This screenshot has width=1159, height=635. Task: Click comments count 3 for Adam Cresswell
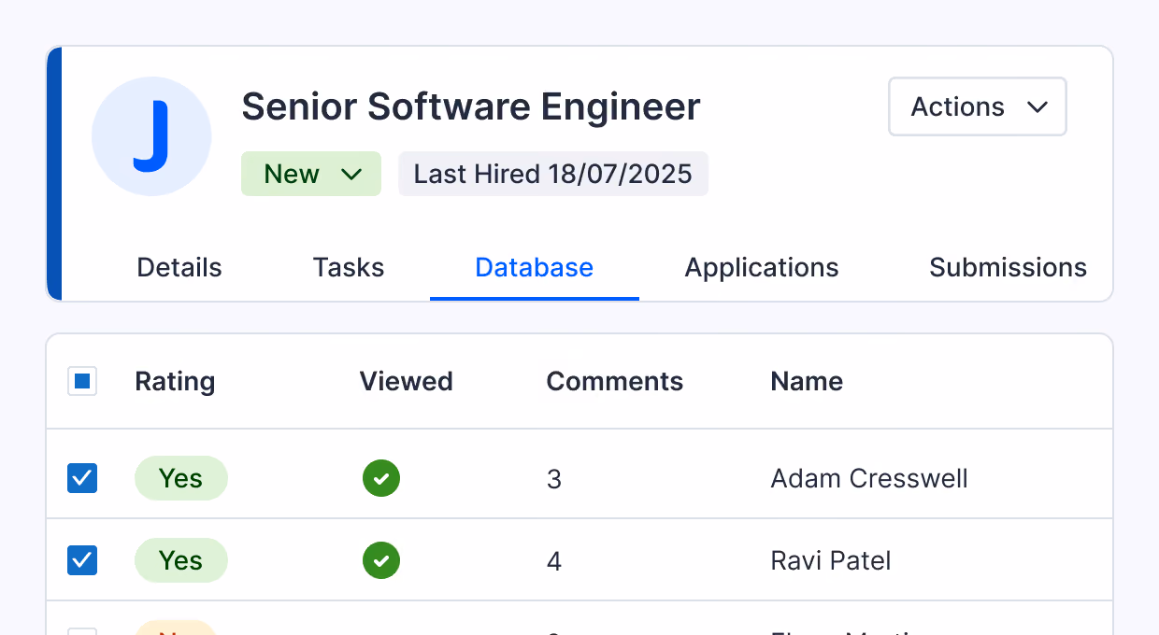(554, 479)
